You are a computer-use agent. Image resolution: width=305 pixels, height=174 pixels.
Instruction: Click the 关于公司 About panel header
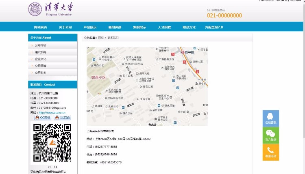pyautogui.click(x=52, y=38)
